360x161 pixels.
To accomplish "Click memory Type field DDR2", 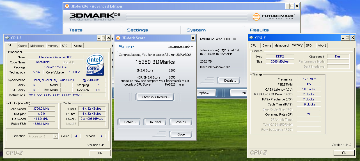I will (x=279, y=57).
